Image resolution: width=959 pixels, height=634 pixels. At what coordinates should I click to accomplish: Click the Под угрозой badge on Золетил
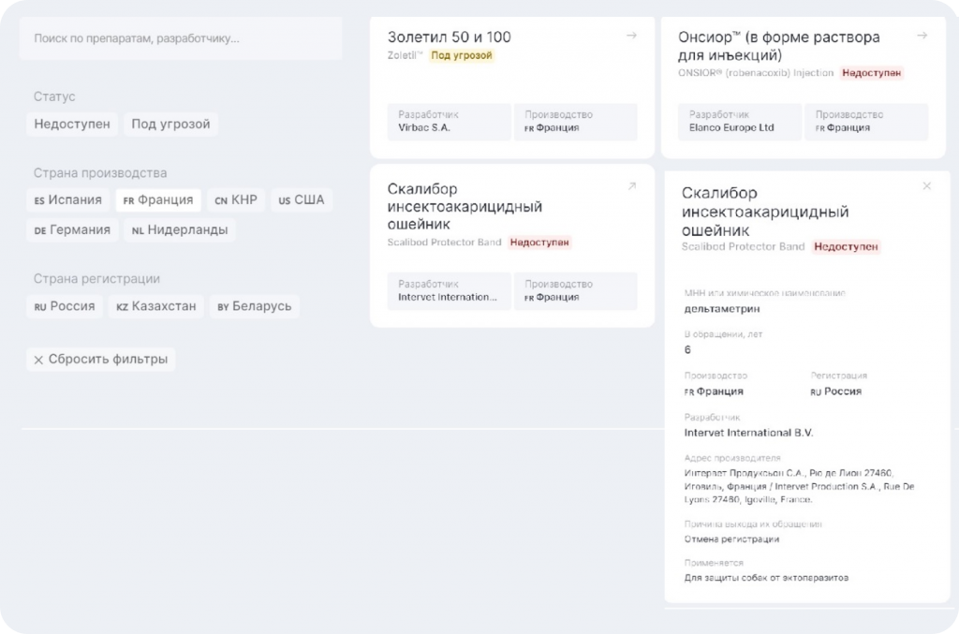click(461, 55)
